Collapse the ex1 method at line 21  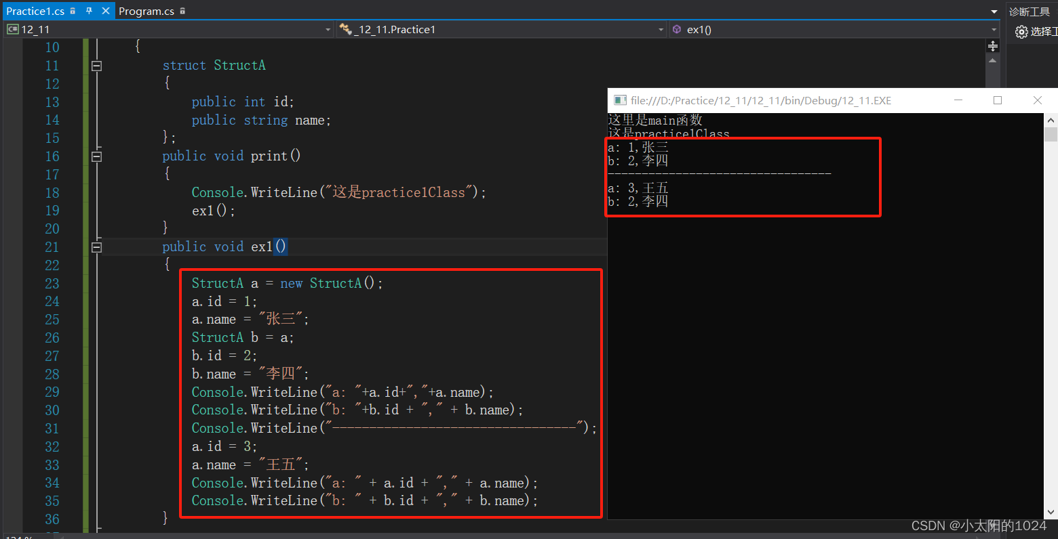96,246
